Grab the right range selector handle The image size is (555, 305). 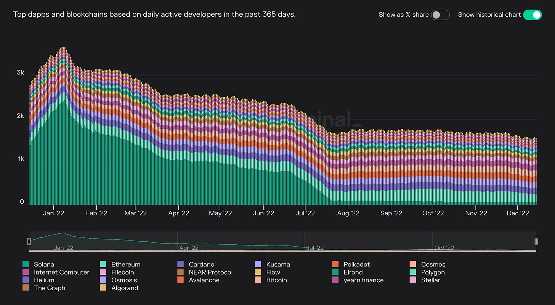coord(536,241)
